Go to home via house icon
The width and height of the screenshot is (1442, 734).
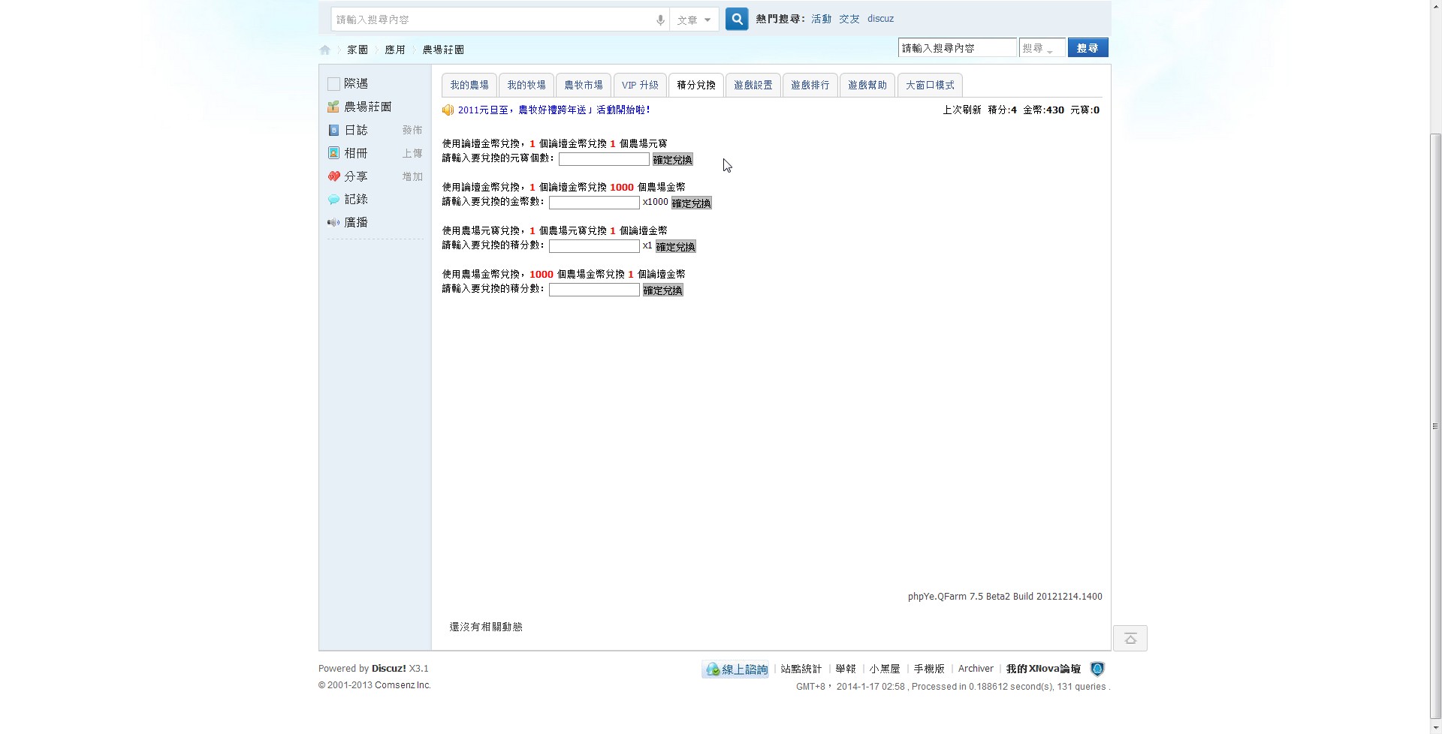click(x=324, y=50)
